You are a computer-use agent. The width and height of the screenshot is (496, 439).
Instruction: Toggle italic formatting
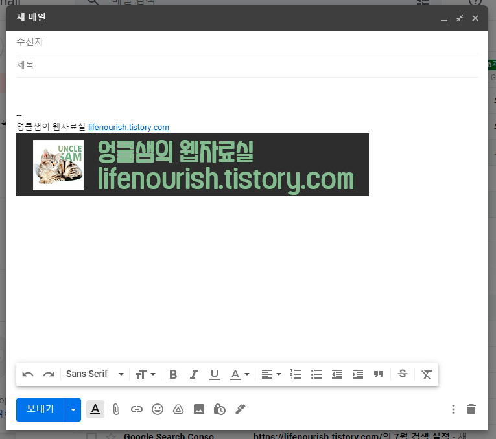tap(194, 374)
